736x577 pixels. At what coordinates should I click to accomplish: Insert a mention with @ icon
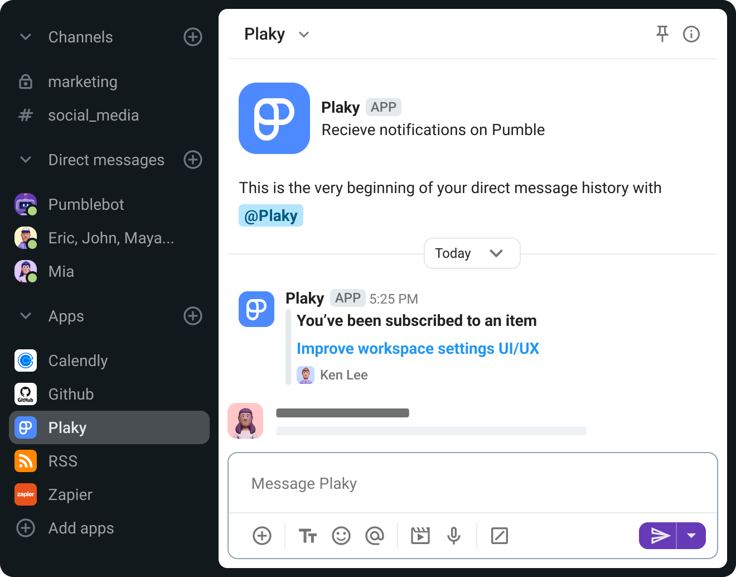point(375,536)
